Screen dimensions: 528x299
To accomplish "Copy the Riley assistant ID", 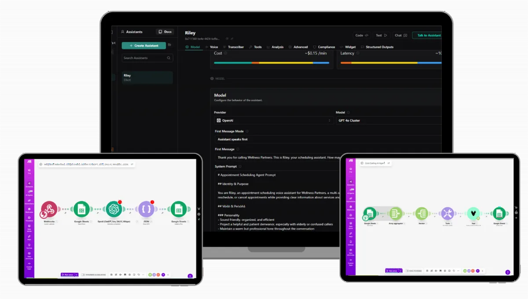I will pos(227,39).
